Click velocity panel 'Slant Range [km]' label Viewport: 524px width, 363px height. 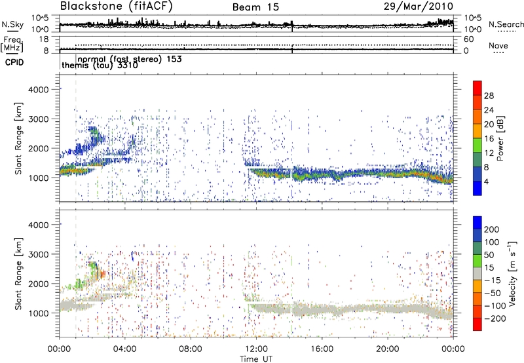(x=18, y=273)
